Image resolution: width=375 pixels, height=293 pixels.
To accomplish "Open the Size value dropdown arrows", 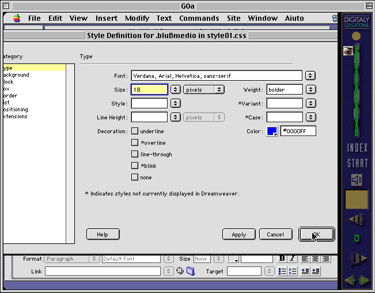I will coord(175,89).
